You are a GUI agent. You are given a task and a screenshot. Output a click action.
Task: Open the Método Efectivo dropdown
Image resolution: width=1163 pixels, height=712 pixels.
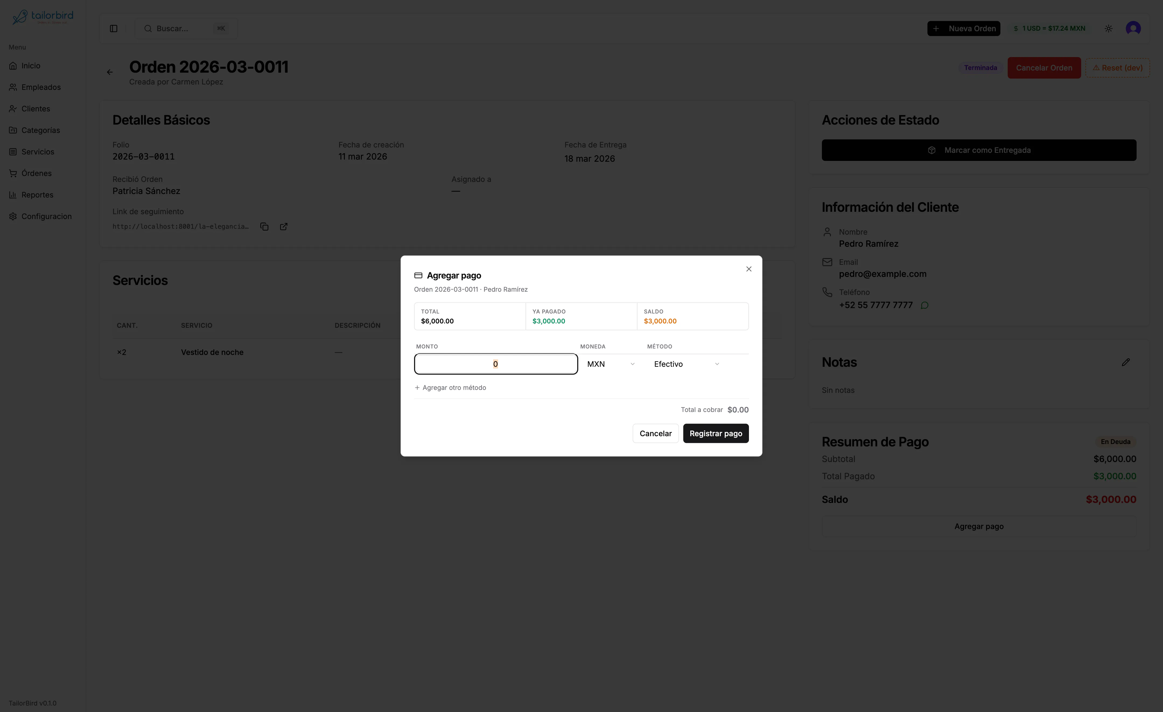(x=686, y=364)
